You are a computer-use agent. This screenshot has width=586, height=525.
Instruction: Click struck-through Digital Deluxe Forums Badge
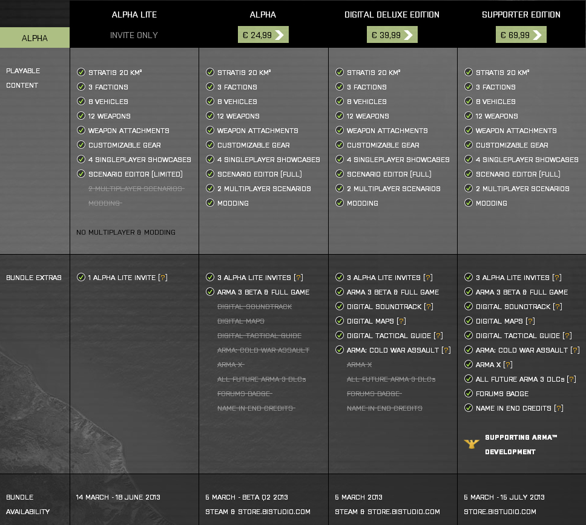tap(374, 394)
